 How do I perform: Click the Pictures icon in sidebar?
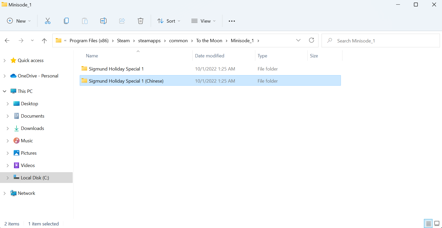coord(17,153)
